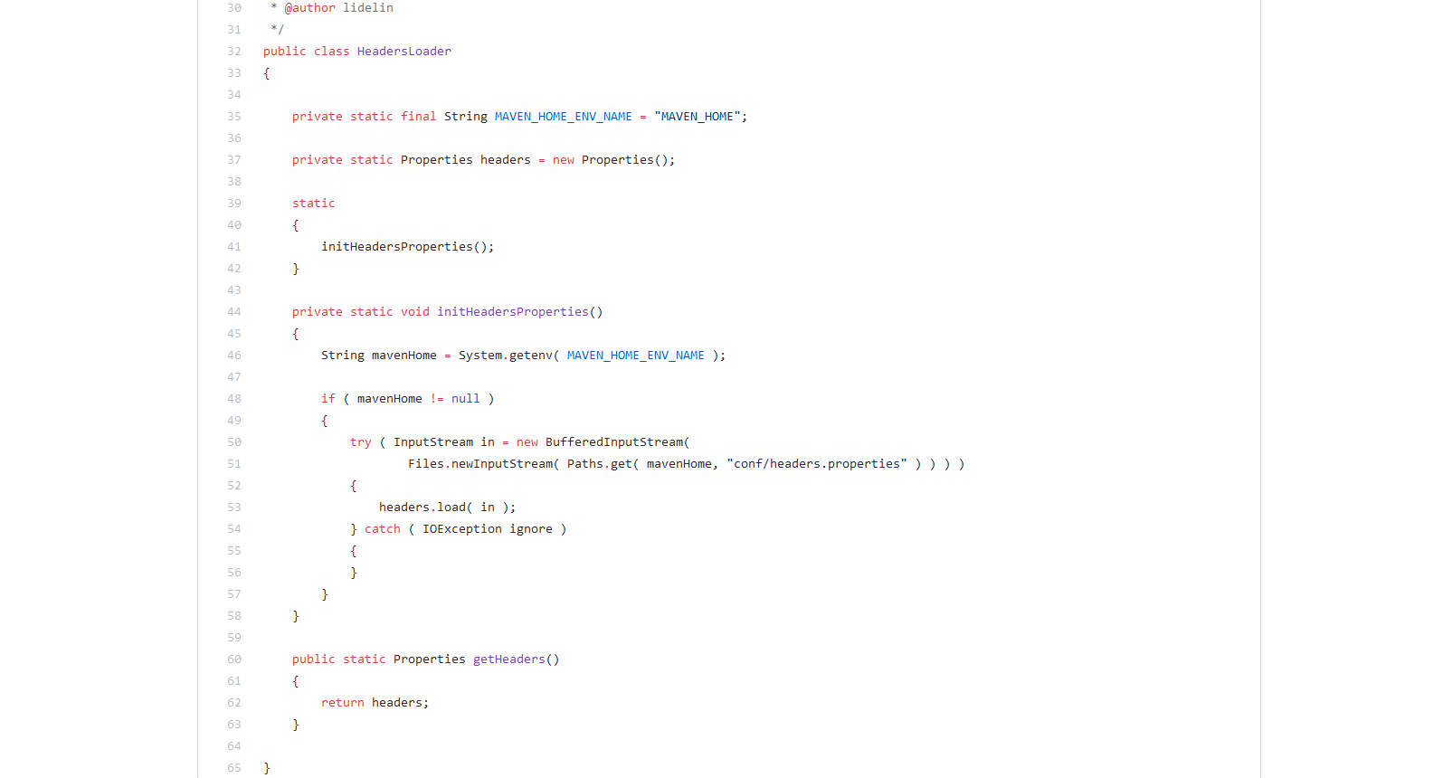The height and width of the screenshot is (778, 1443).
Task: Click the headers variable on line 37
Action: 505,160
